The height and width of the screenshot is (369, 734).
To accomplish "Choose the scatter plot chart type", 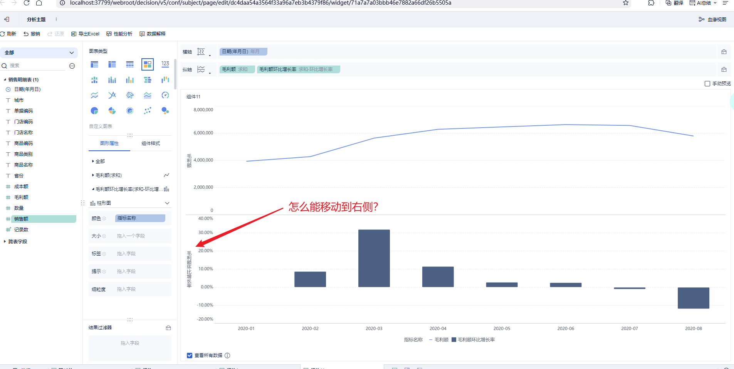I will click(x=148, y=111).
